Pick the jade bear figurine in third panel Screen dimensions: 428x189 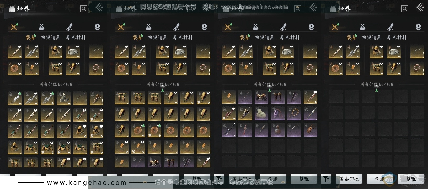pyautogui.click(x=261, y=113)
